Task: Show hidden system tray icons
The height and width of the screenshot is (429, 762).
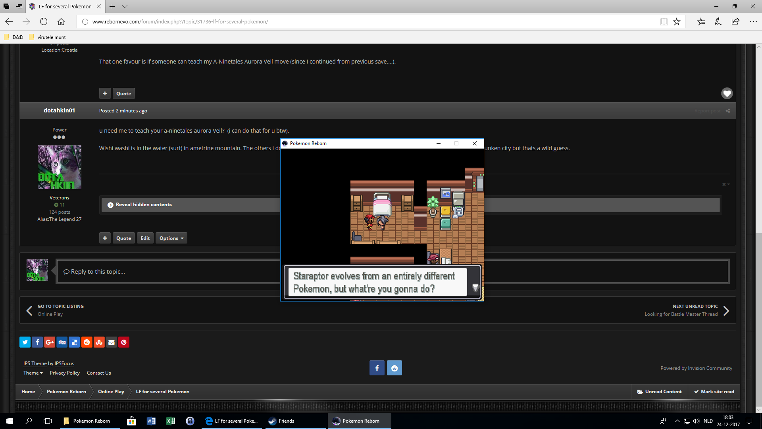Action: (x=677, y=421)
